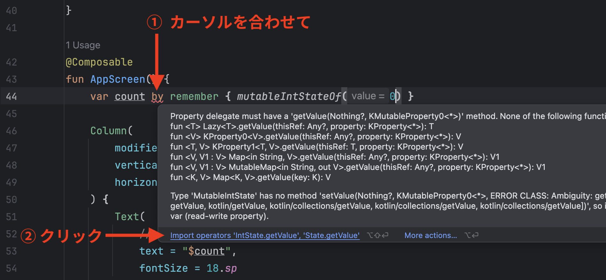The image size is (606, 280).
Task: Click the fontSize parameter name
Action: [163, 268]
